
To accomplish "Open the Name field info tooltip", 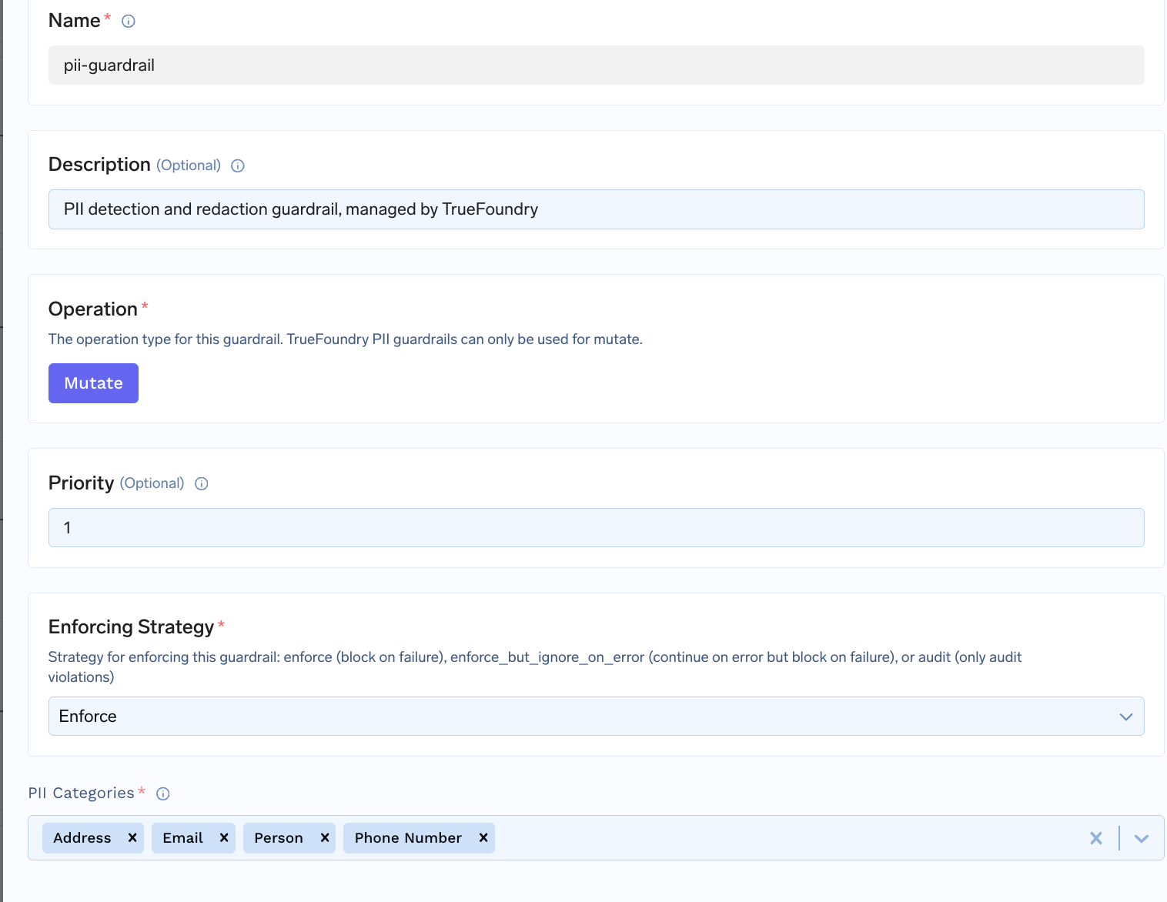I will [x=127, y=21].
